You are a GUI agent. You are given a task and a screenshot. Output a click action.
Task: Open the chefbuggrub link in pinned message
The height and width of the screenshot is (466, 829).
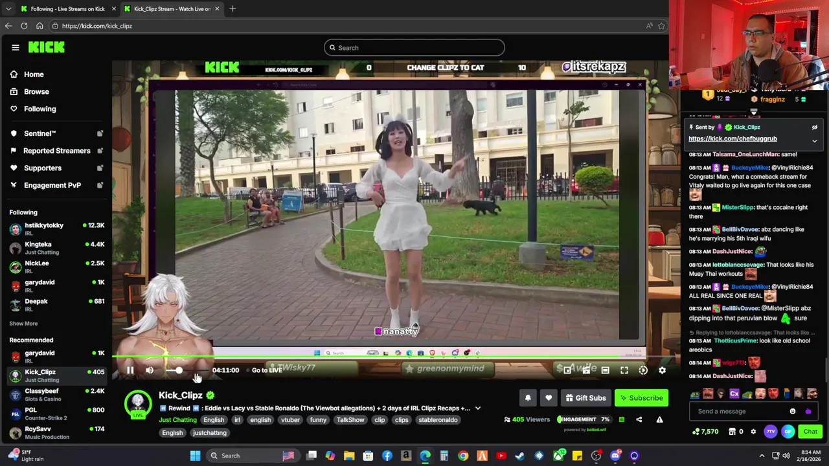[x=732, y=139]
